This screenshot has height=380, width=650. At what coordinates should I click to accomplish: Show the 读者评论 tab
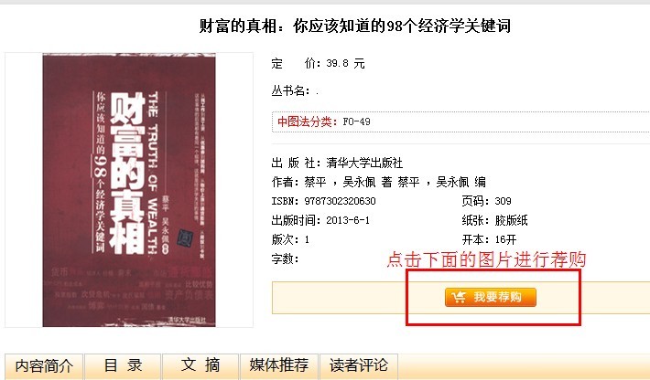(359, 366)
